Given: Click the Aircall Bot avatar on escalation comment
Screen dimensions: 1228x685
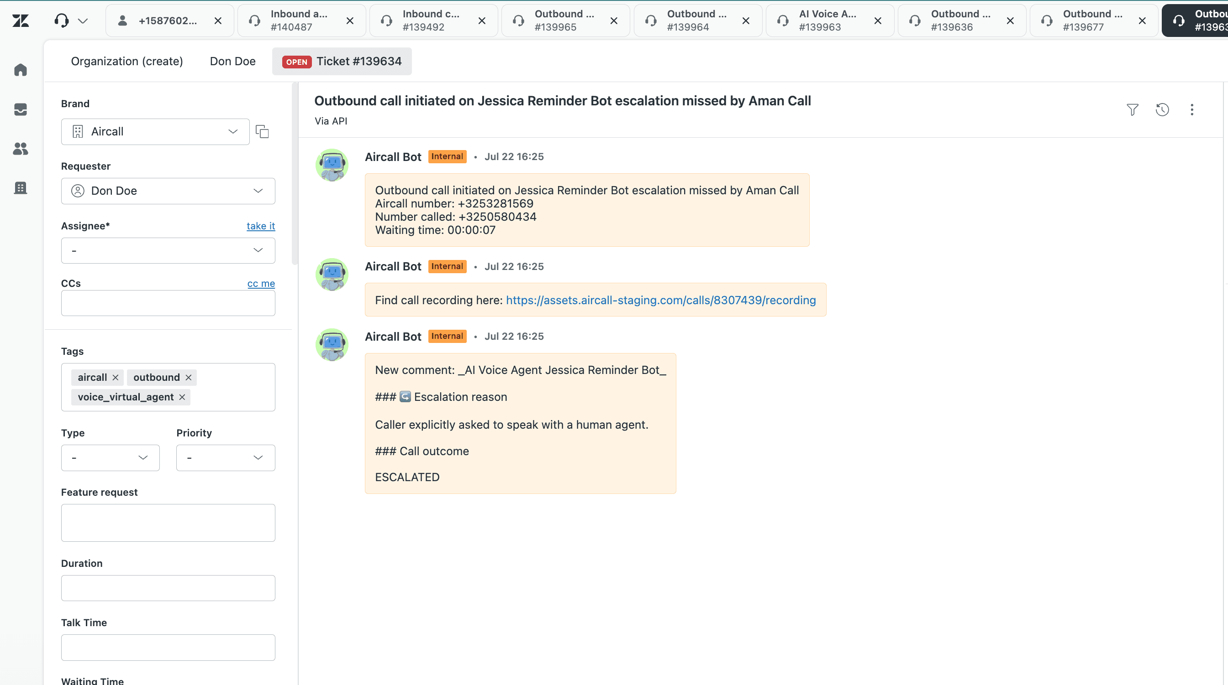Looking at the screenshot, I should (332, 345).
